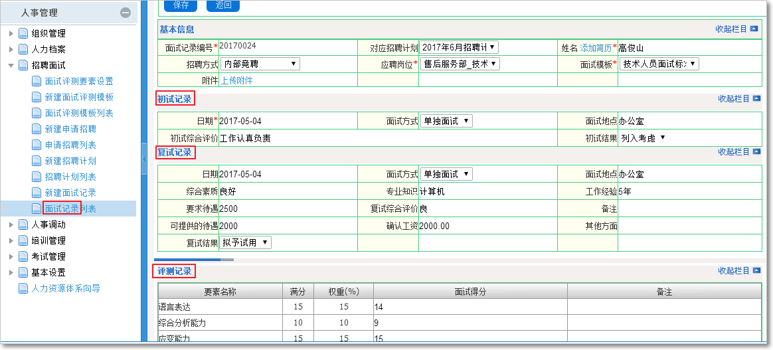Click 收起栏目 link in 评测记录 header
Viewport: 773px width, 350px height.
click(734, 270)
